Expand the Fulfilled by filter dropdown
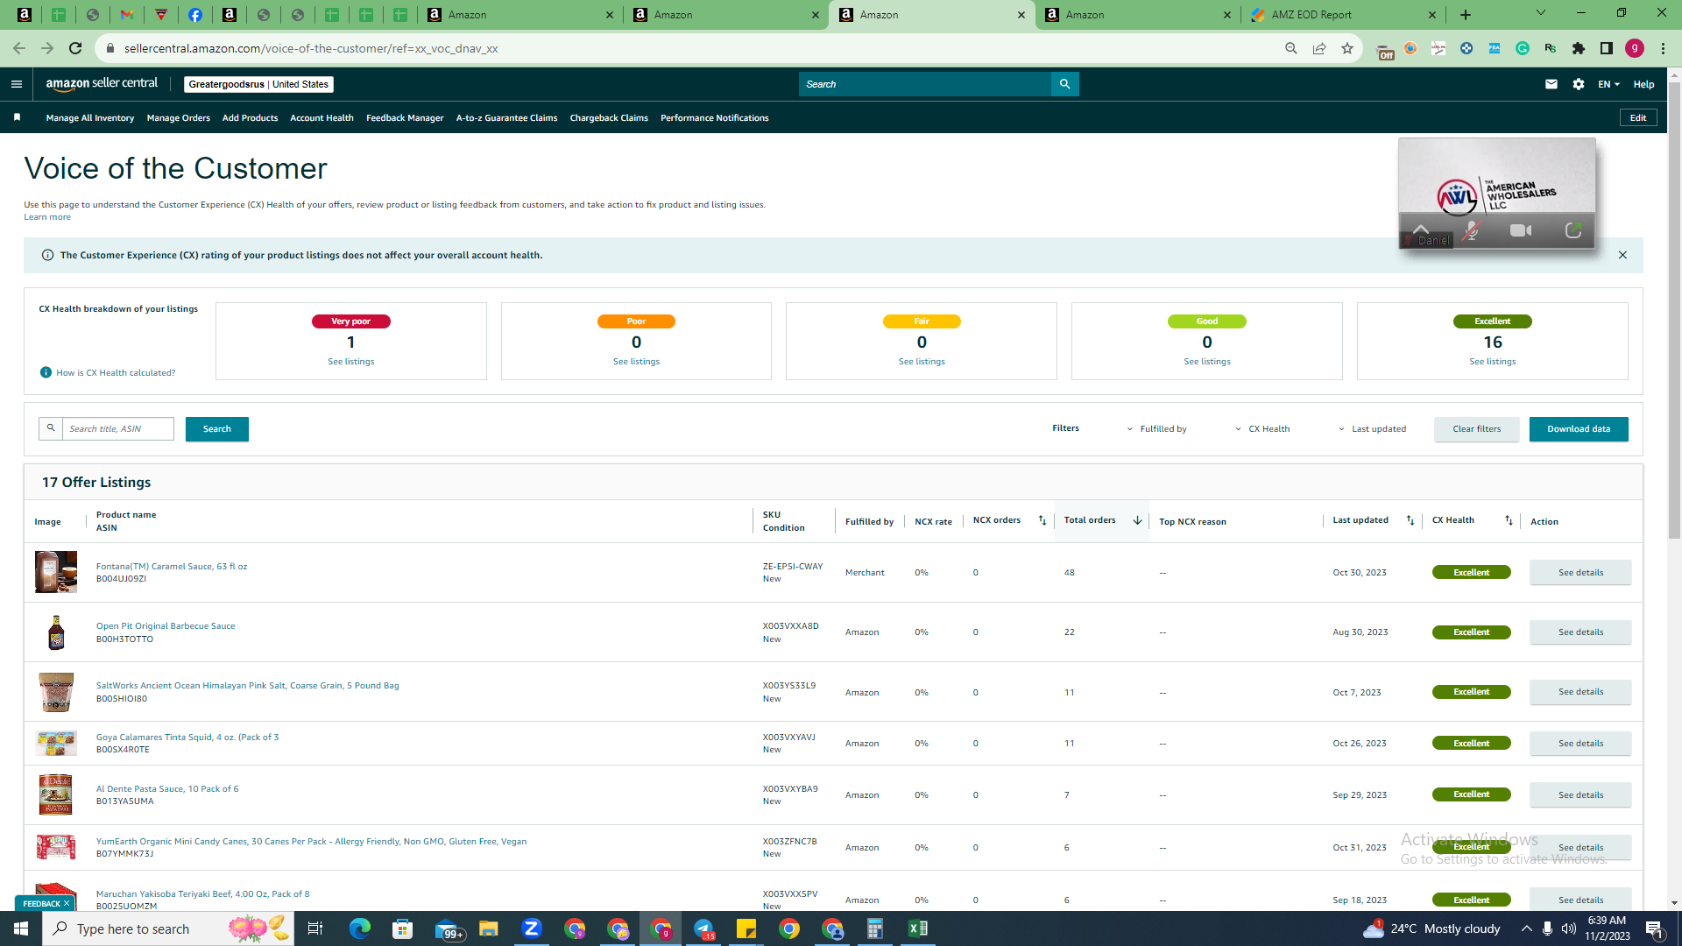 pyautogui.click(x=1156, y=429)
